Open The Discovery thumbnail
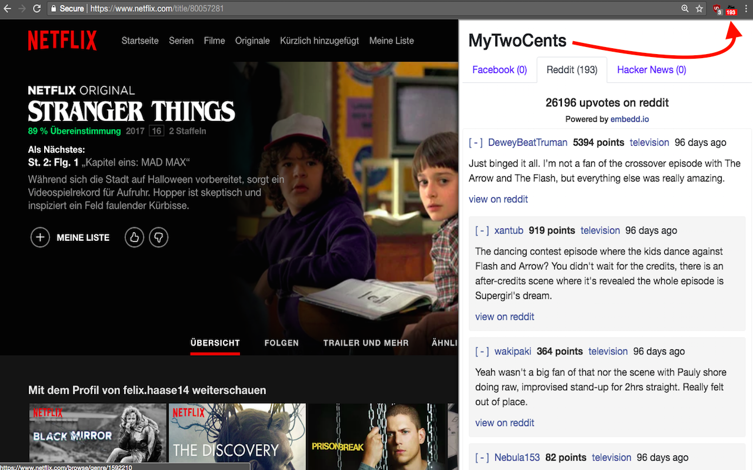Image resolution: width=753 pixels, height=470 pixels. pyautogui.click(x=237, y=434)
